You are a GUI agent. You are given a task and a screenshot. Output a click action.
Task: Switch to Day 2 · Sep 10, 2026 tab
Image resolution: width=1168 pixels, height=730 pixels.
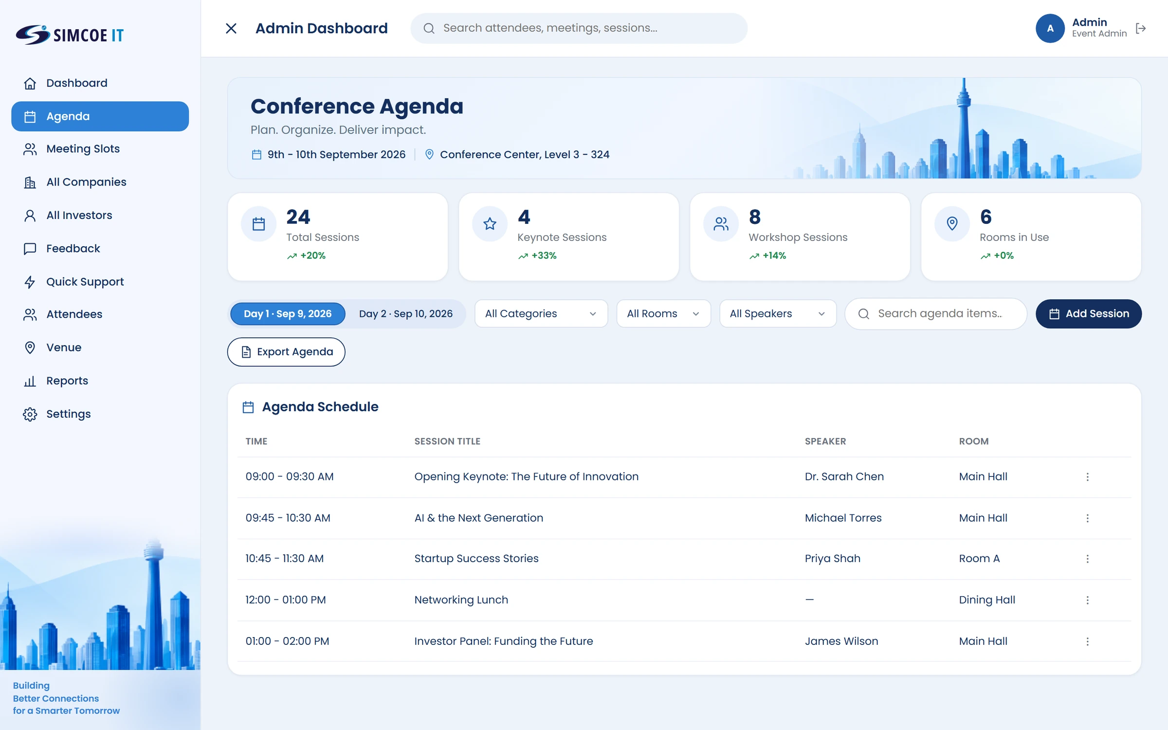click(x=406, y=314)
